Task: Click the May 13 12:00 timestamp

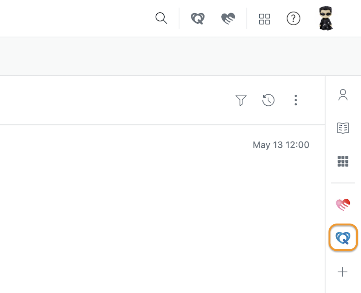Action: [281, 145]
